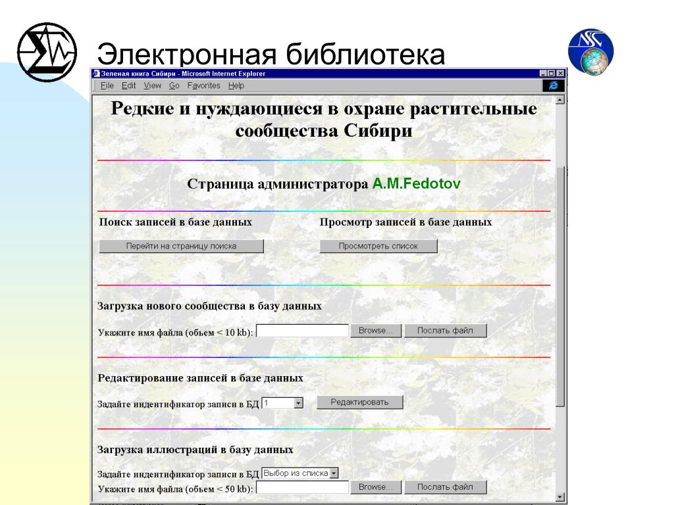Click heading "Просмотр записей в базе данных"
This screenshot has width=674, height=505.
[405, 222]
